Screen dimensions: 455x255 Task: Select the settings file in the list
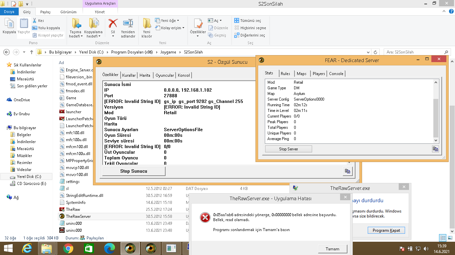click(73, 182)
